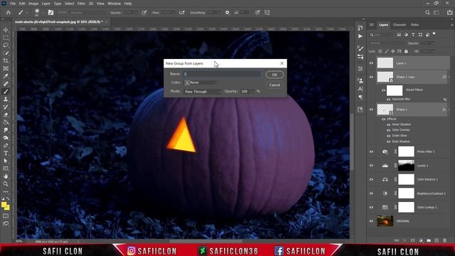Image resolution: width=455 pixels, height=256 pixels.
Task: Toggle Gaussian Blur filter visibility
Action: pyautogui.click(x=388, y=100)
